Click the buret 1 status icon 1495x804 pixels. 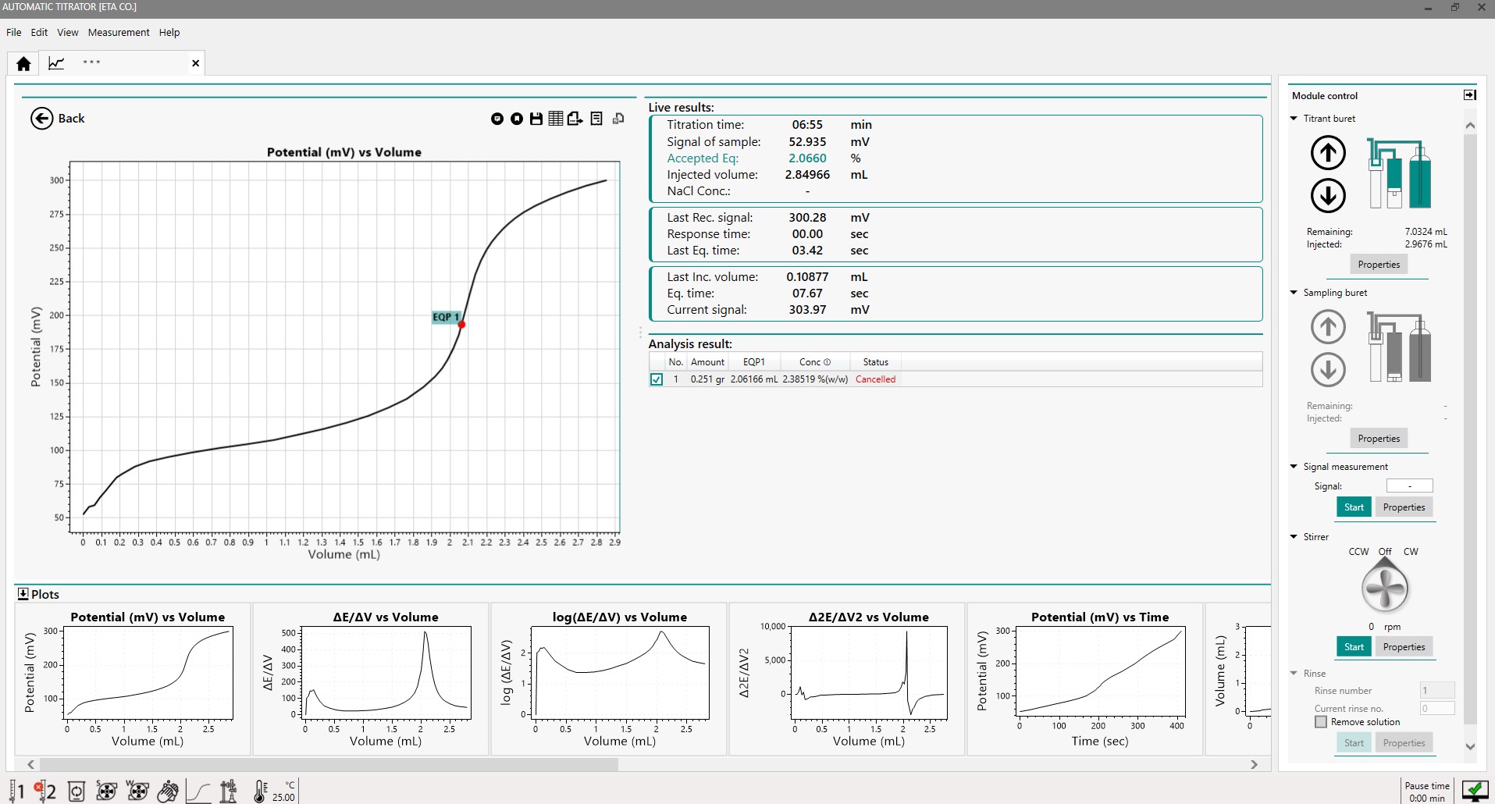[16, 792]
